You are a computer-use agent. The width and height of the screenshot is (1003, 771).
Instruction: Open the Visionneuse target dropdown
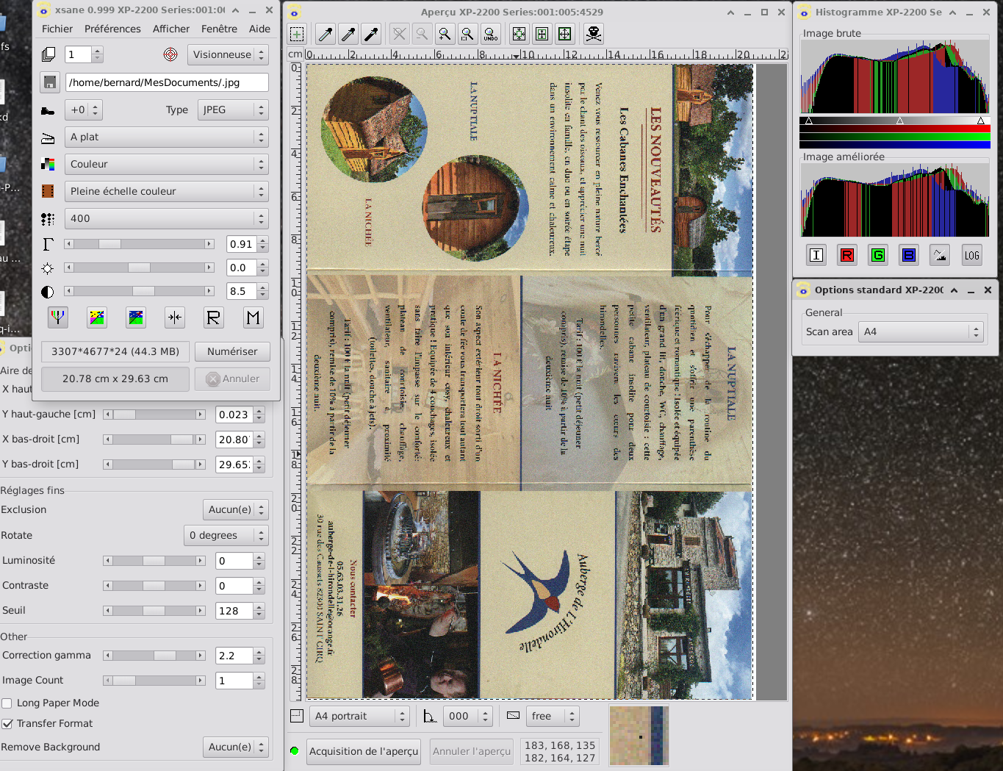point(228,54)
